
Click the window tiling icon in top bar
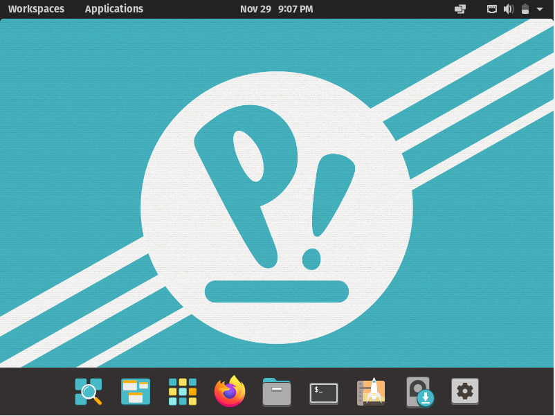pos(460,9)
